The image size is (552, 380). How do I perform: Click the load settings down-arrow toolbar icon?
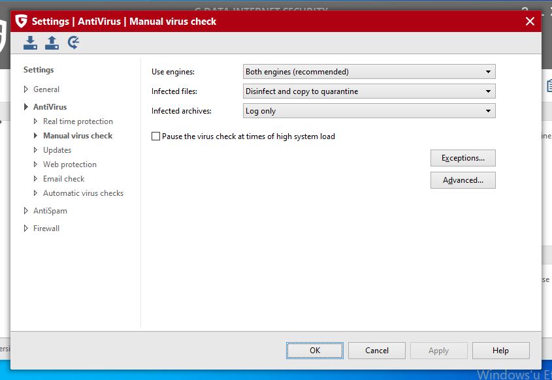[30, 42]
